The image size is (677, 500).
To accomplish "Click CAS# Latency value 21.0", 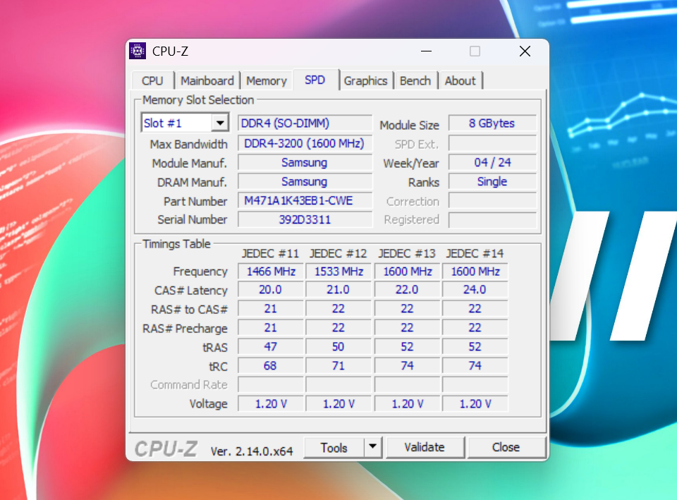I will [x=338, y=290].
